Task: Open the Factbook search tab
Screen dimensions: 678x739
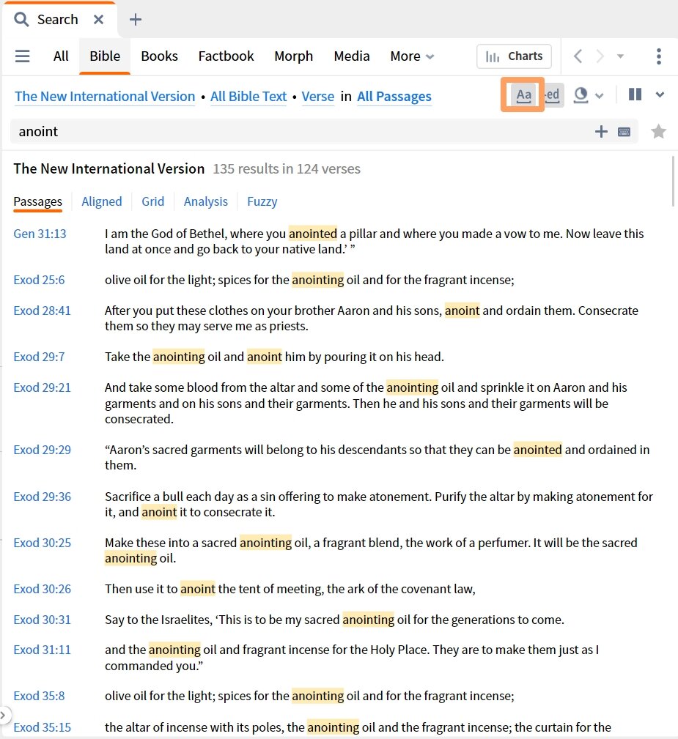Action: click(226, 56)
